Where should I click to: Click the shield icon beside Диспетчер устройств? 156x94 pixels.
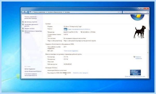[23, 22]
